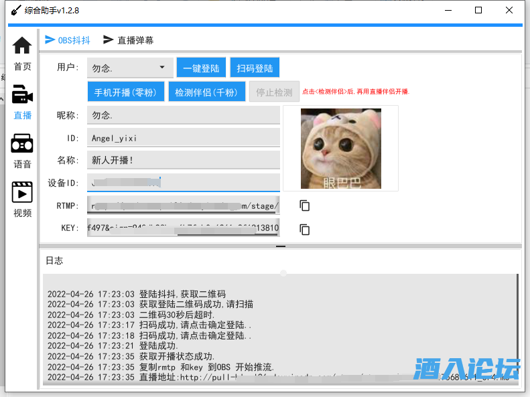
Task: Click the 扫码登陆 button
Action: point(255,68)
